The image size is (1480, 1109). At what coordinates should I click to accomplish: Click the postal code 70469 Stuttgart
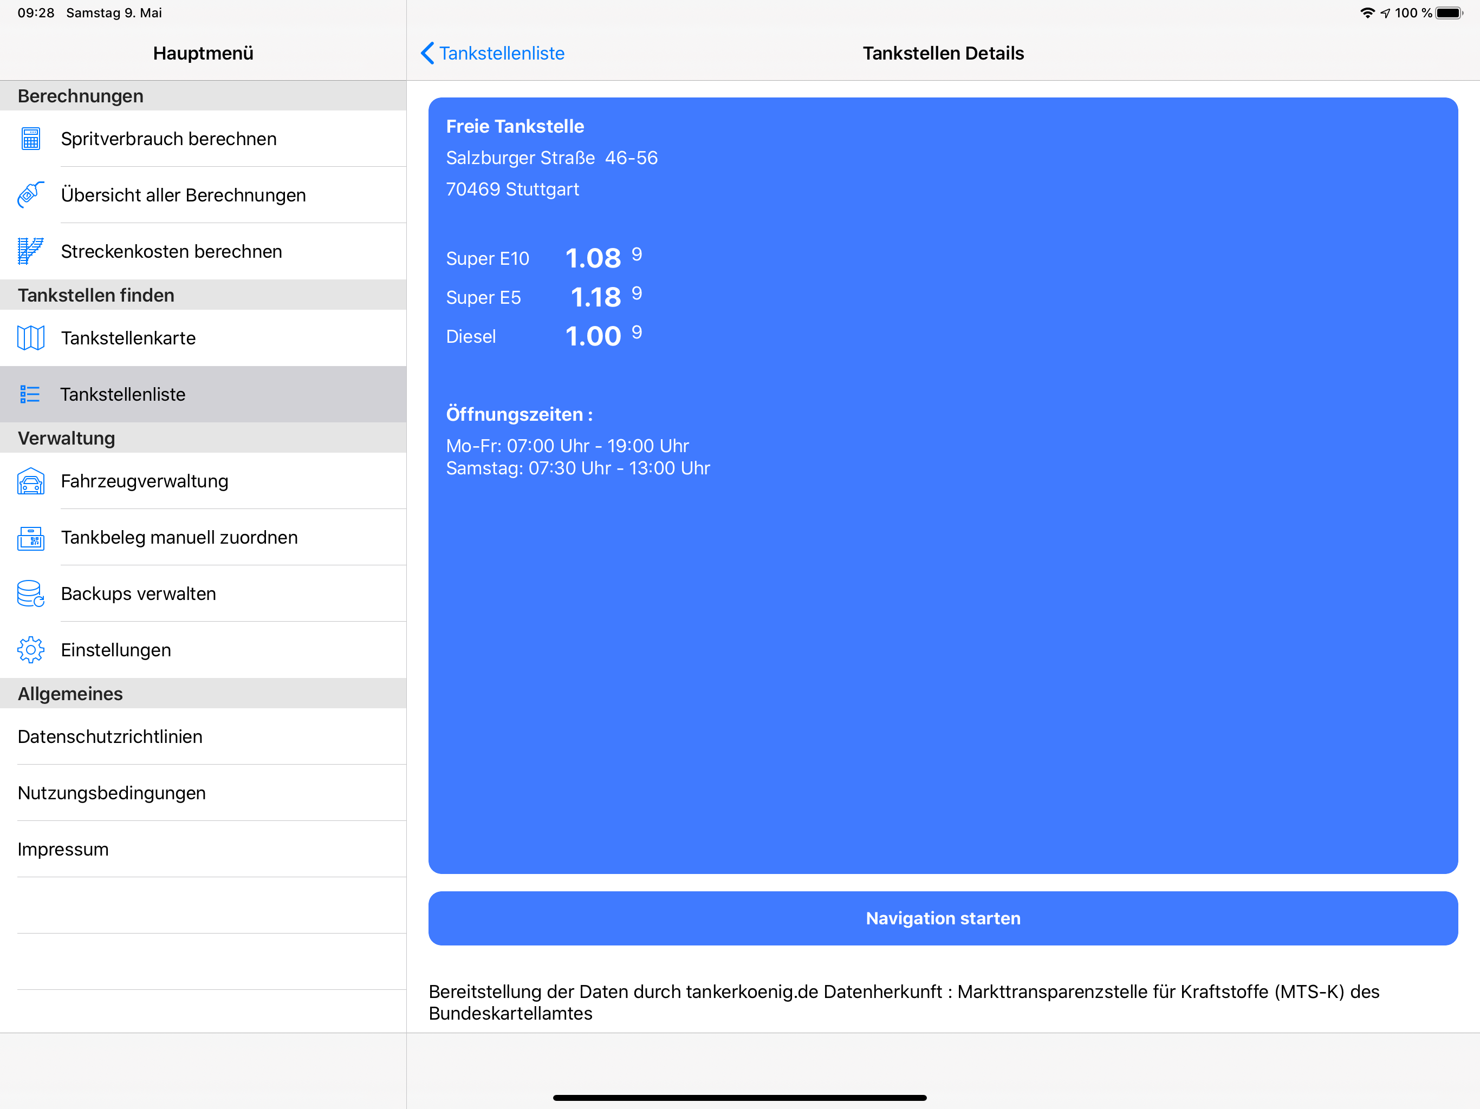pyautogui.click(x=512, y=190)
